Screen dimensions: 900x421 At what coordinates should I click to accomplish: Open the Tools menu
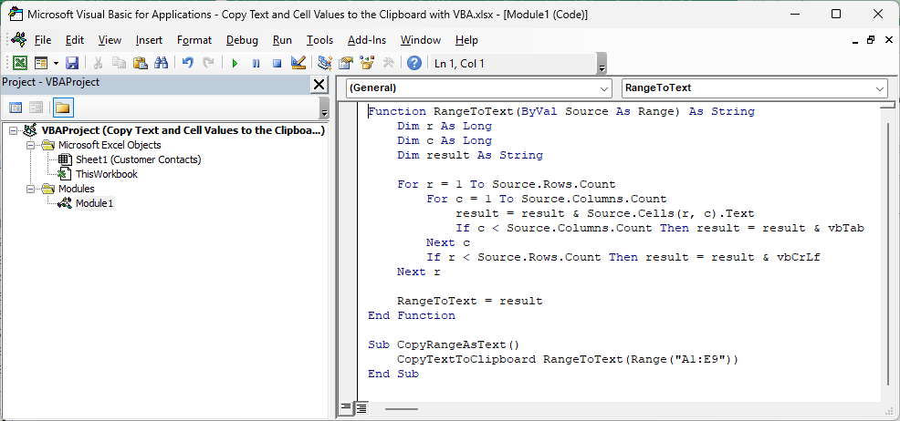coord(319,40)
